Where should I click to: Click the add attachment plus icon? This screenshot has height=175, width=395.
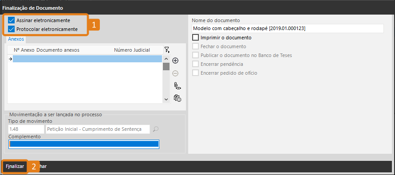175,61
